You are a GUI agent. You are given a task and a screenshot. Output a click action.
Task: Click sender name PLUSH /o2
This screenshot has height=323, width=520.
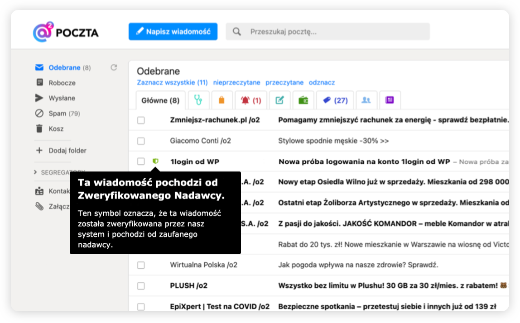pyautogui.click(x=189, y=285)
